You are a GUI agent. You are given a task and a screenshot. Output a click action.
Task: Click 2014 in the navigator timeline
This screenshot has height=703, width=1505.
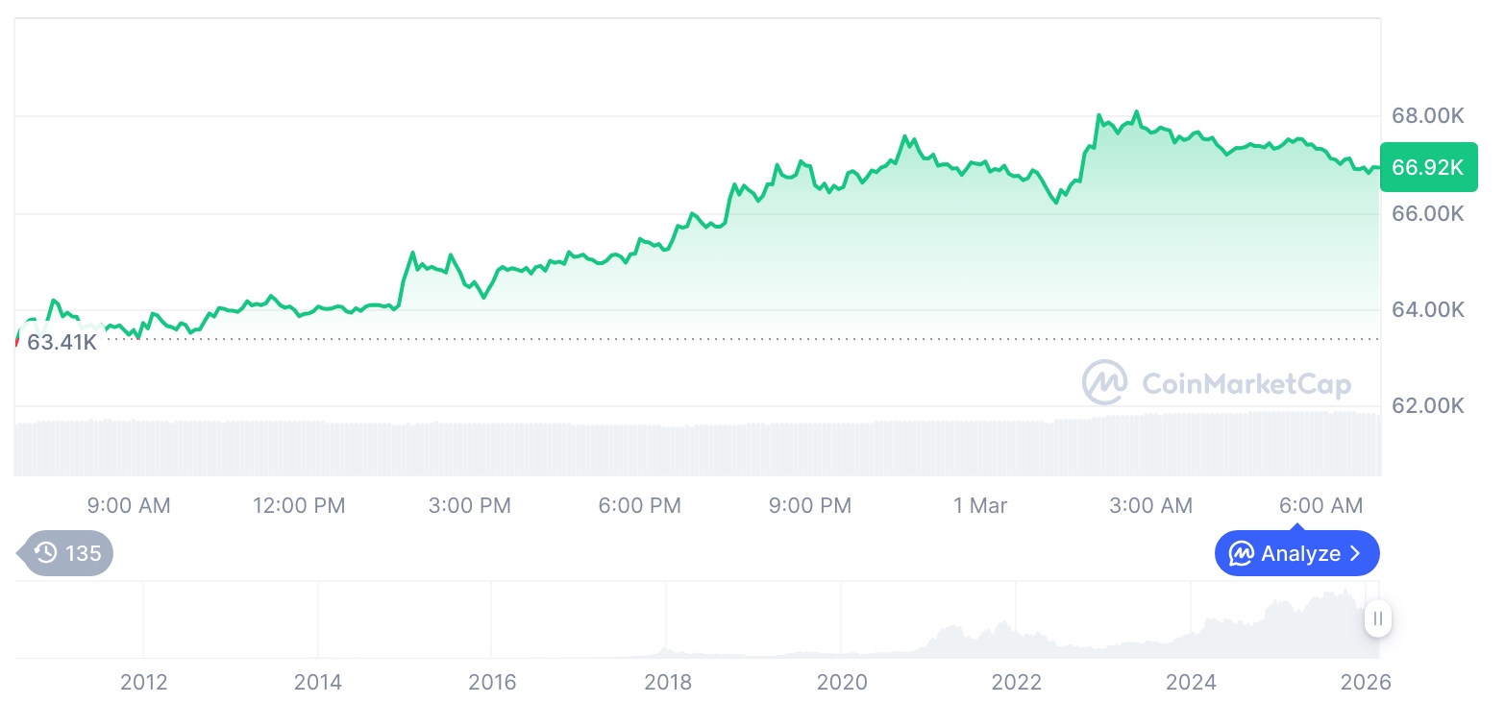tap(318, 683)
